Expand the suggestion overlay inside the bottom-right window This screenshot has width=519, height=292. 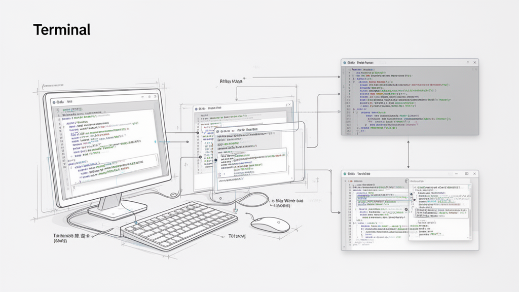441,212
